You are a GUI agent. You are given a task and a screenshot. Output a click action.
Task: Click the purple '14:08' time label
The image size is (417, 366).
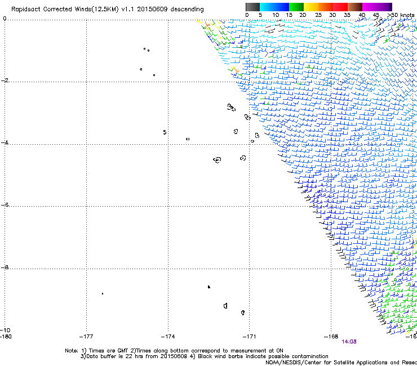[x=349, y=342]
